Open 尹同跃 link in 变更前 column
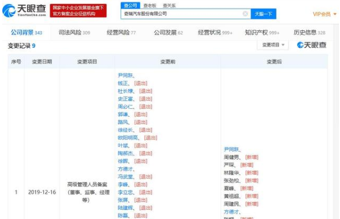The height and width of the screenshot is (219, 340). (x=125, y=75)
